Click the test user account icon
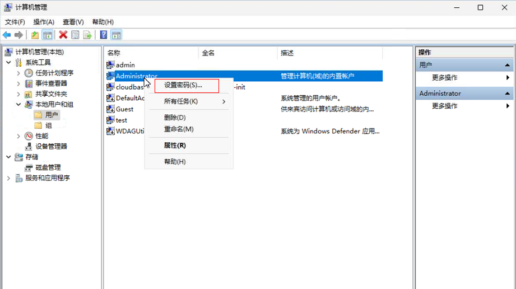This screenshot has height=289, width=516. [x=110, y=120]
